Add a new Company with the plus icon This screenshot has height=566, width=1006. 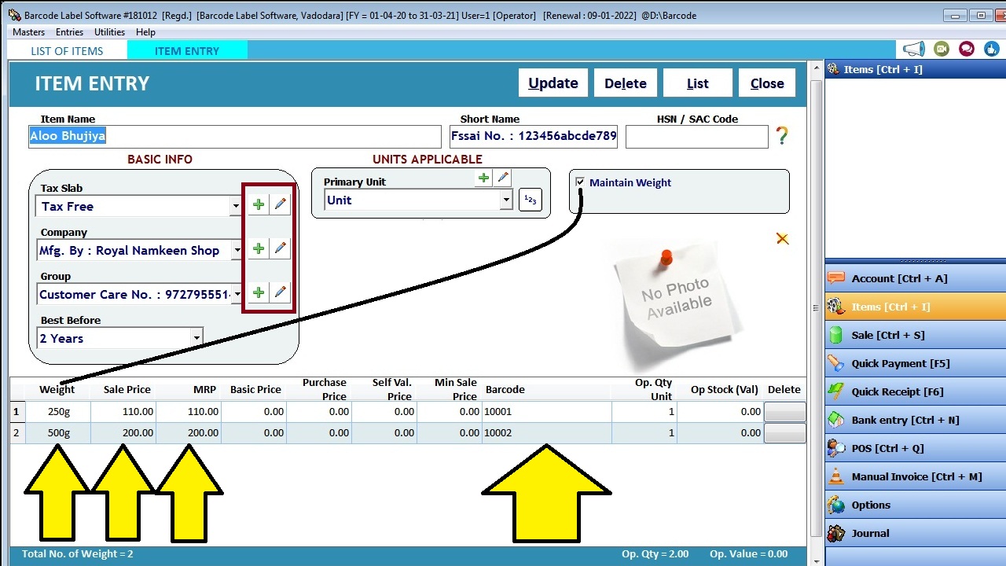pos(258,248)
